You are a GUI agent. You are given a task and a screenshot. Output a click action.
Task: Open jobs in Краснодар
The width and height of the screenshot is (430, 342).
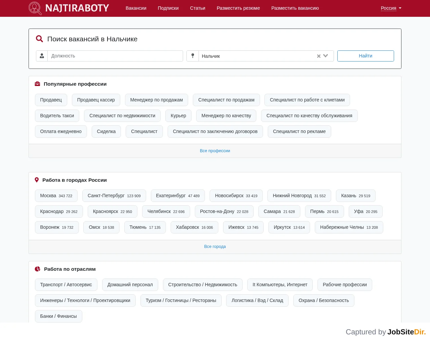point(59,211)
